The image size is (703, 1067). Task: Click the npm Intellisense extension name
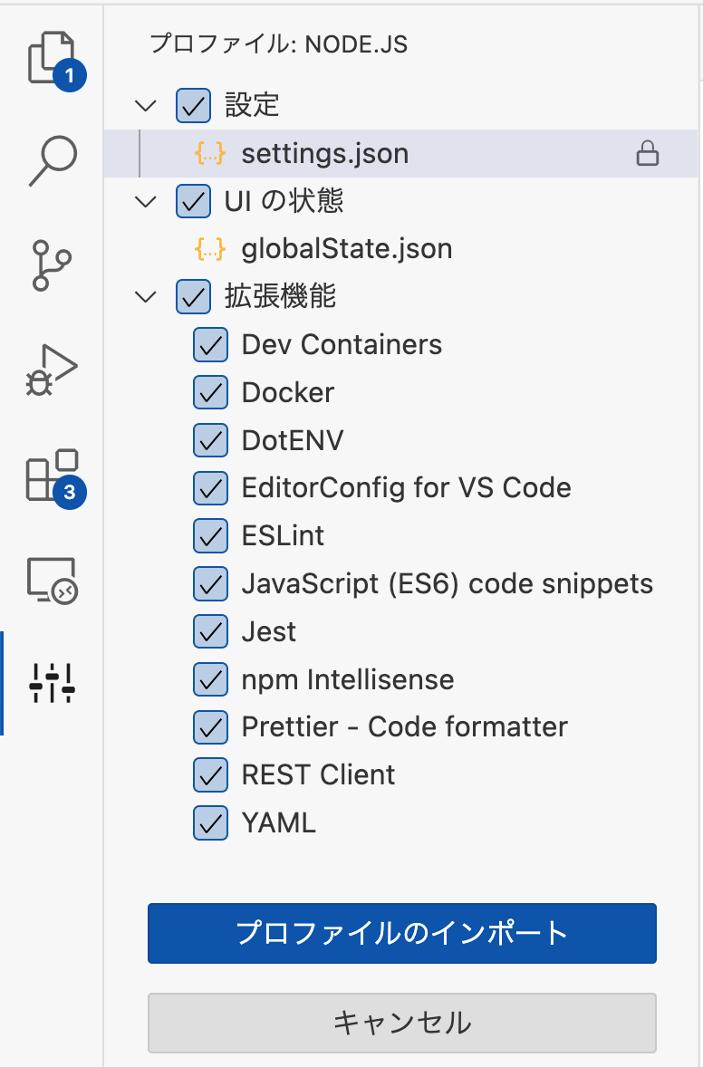pos(348,680)
